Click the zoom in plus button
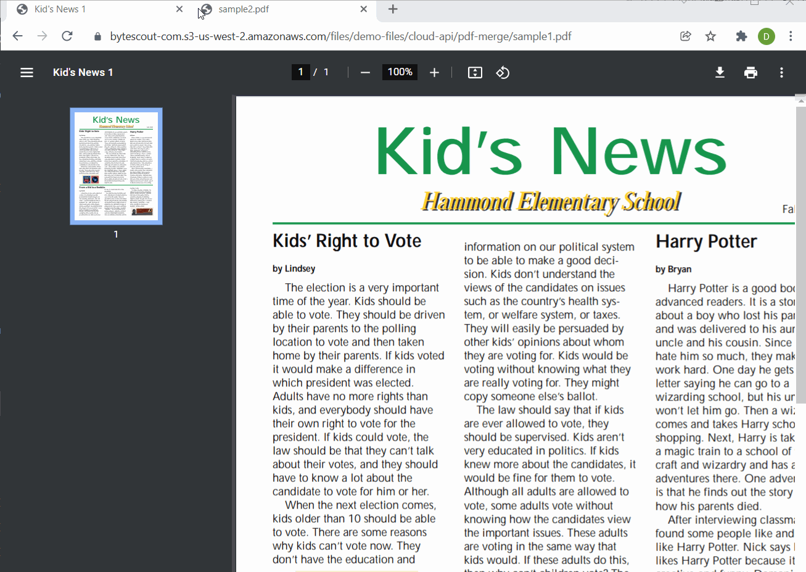 pyautogui.click(x=434, y=72)
